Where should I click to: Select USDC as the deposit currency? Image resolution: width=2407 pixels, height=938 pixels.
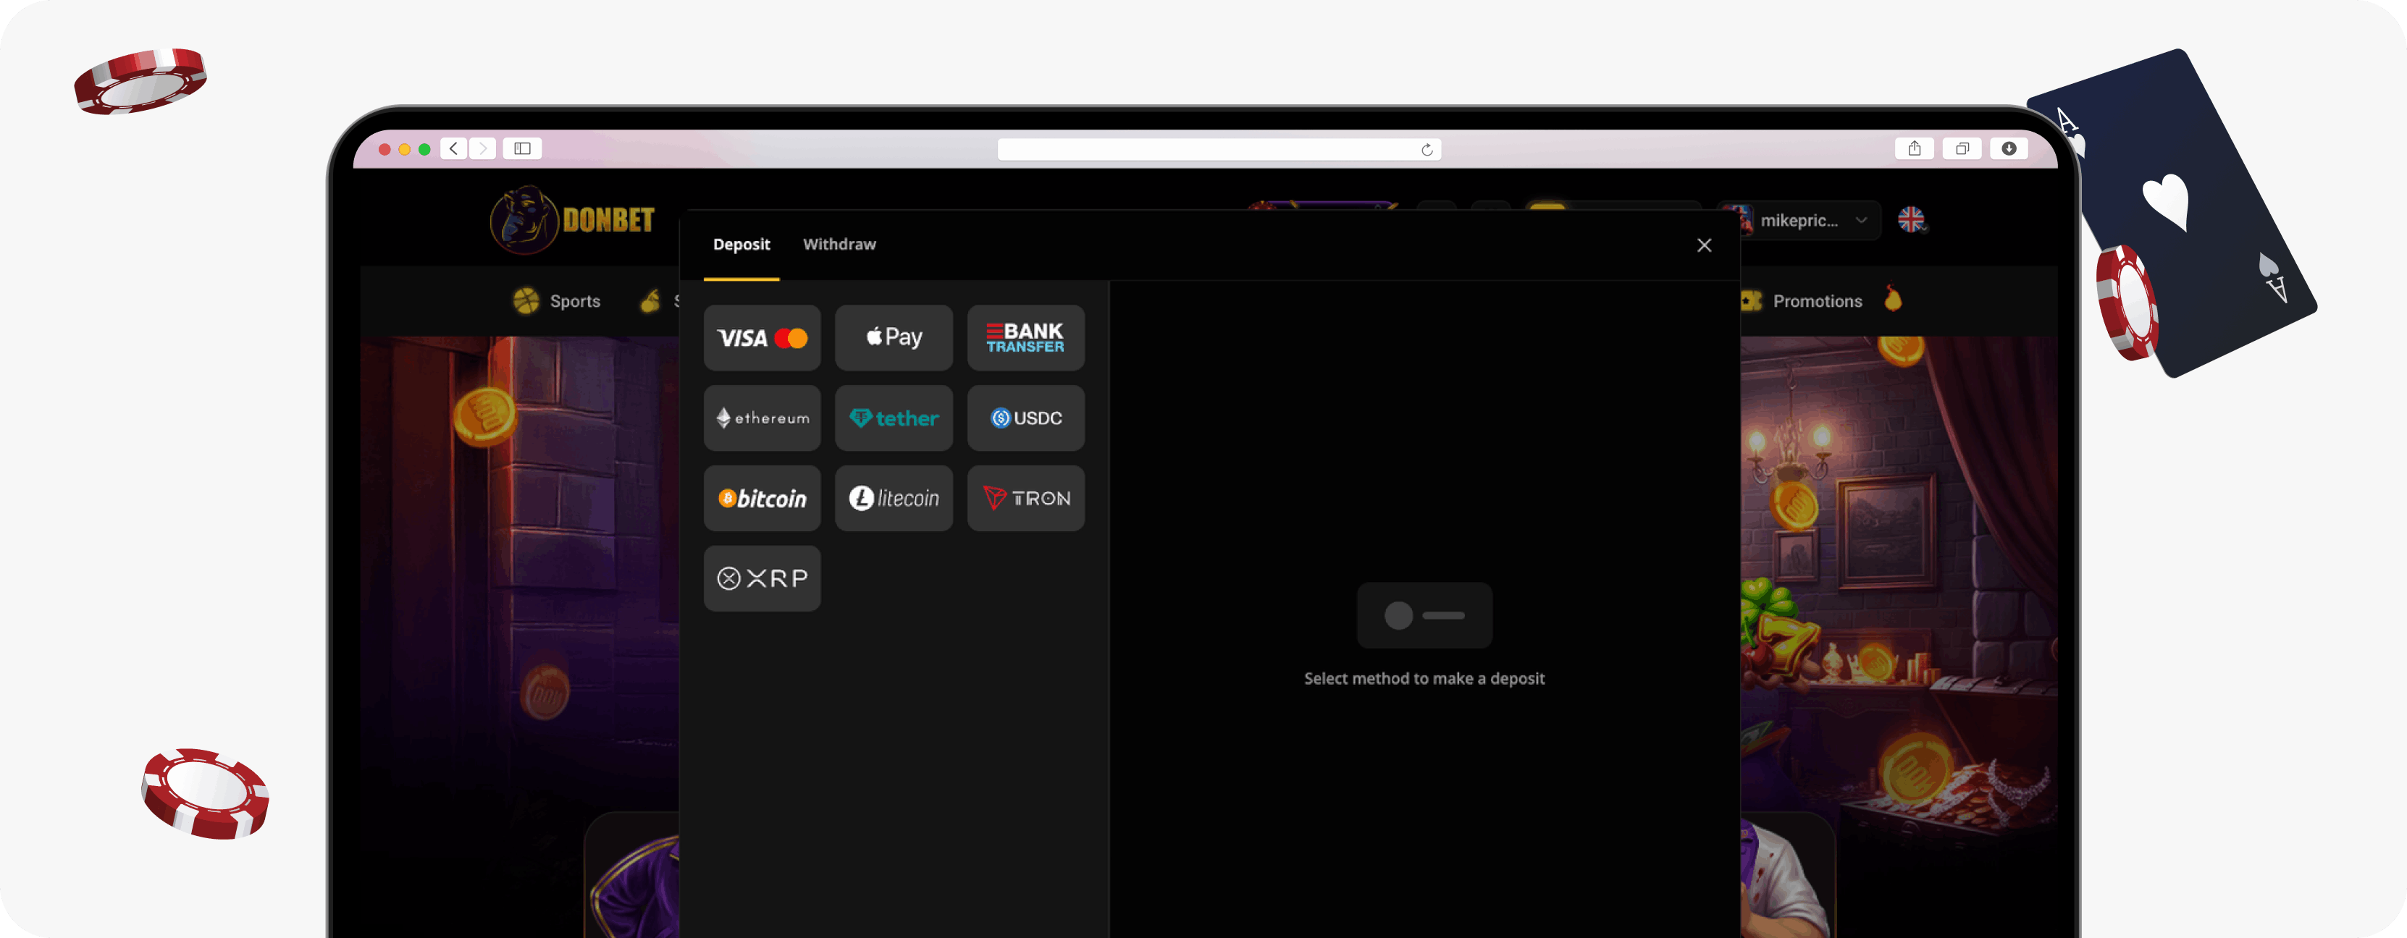tap(1025, 418)
